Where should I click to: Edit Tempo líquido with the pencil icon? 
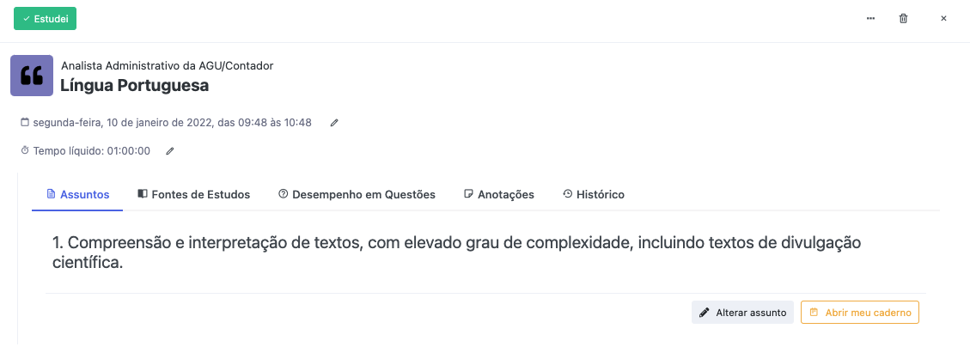click(x=170, y=151)
